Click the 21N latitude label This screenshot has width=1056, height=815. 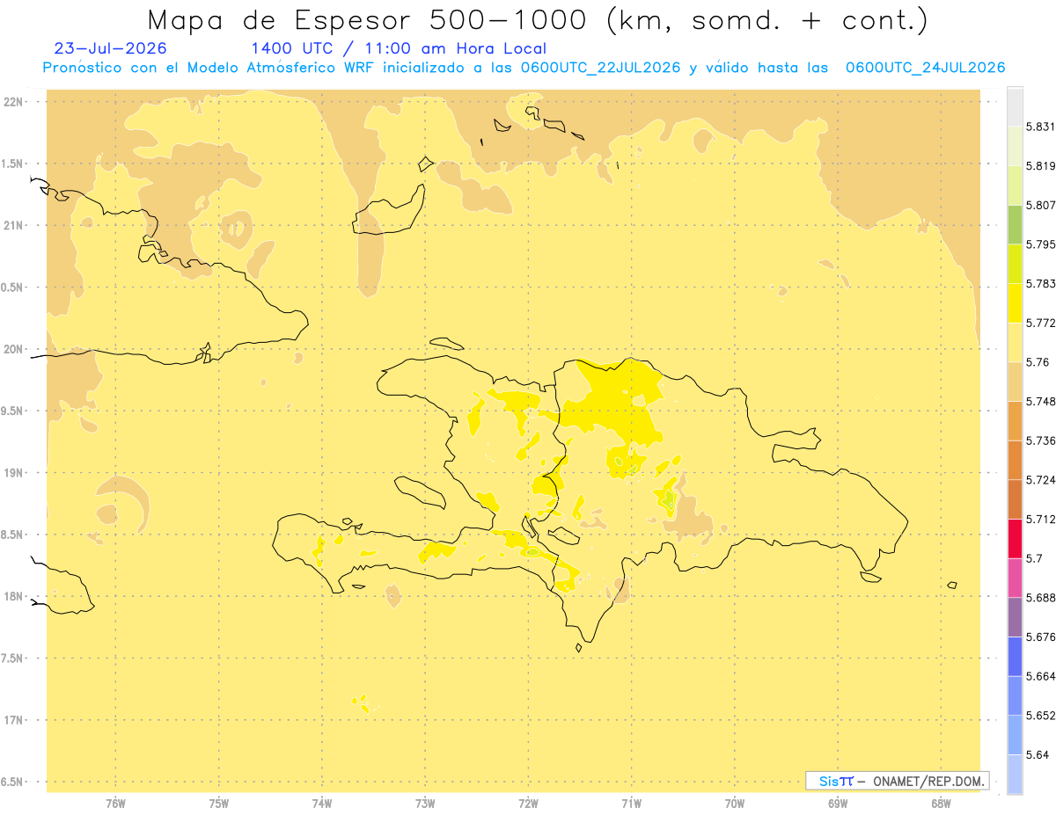(x=13, y=226)
